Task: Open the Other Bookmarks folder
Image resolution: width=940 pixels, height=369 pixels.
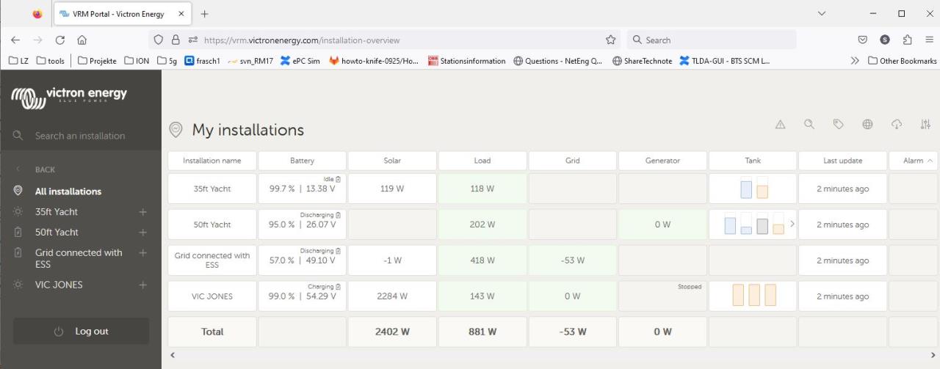Action: (x=902, y=61)
